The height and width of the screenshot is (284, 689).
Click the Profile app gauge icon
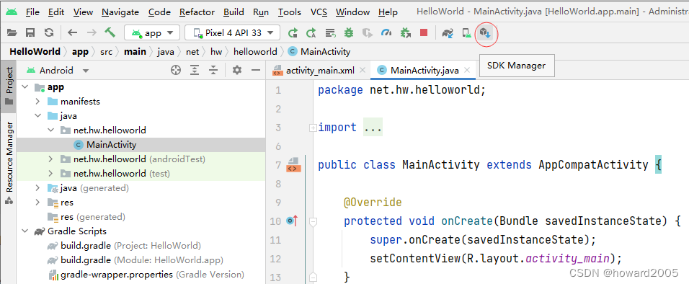coord(386,32)
